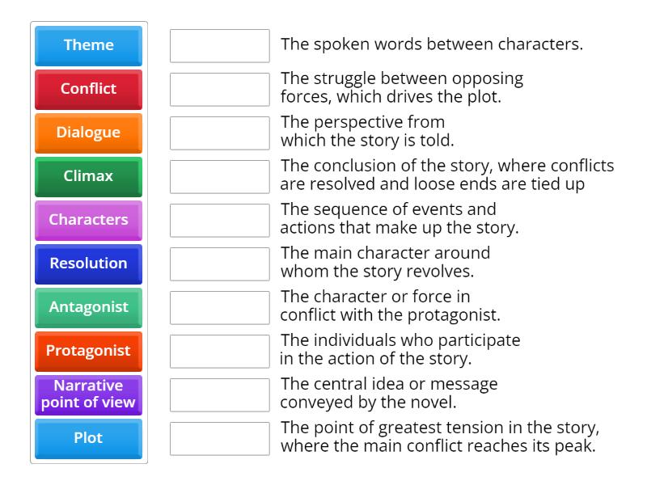The width and height of the screenshot is (647, 485).
Task: Select the Resolution tile
Action: 87,264
